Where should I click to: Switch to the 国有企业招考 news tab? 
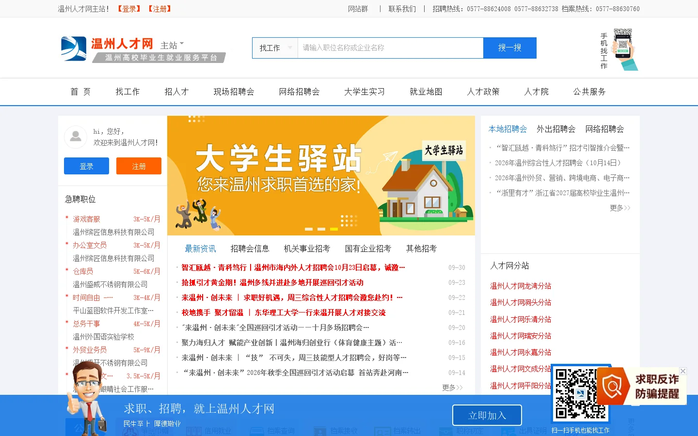[368, 249]
